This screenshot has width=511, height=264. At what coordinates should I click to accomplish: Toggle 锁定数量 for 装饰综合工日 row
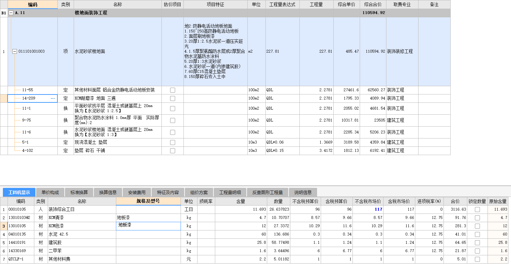pos(477,210)
